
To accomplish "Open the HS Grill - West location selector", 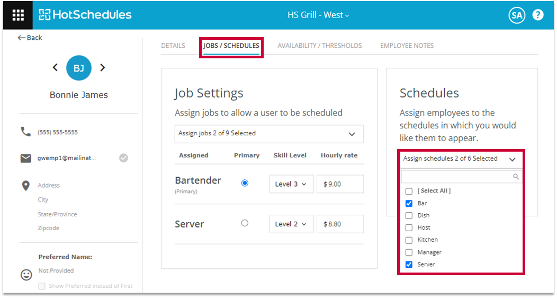I will point(318,15).
